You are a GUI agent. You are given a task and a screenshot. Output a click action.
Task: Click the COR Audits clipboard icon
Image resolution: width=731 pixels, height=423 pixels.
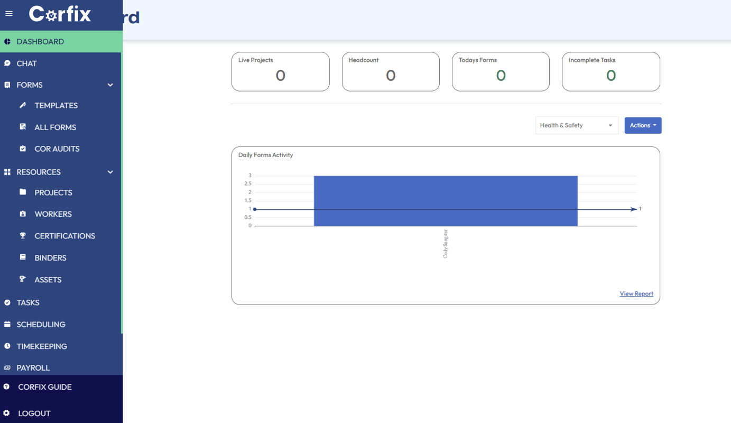click(x=23, y=149)
